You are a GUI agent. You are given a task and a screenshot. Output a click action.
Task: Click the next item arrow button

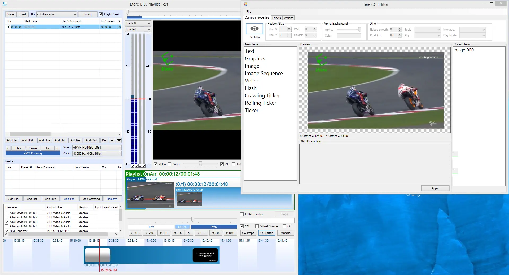coord(57,148)
